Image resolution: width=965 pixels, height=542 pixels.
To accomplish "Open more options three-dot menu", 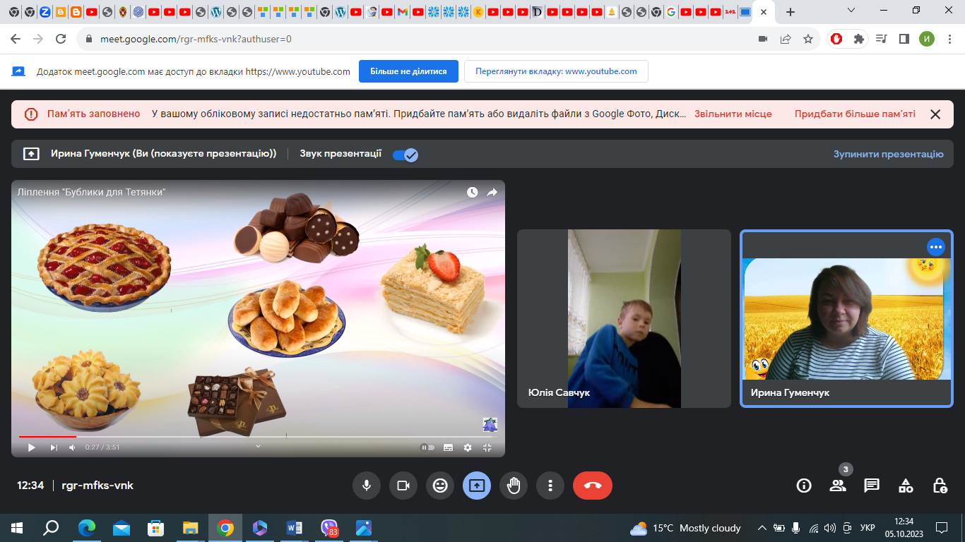I will [550, 486].
